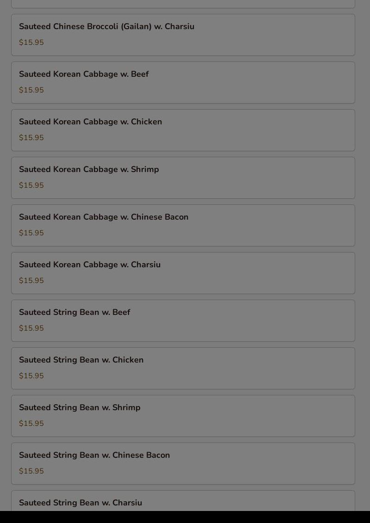Click $15.95 under Korean Cabbage w. Shrimp
The height and width of the screenshot is (523, 370).
[x=31, y=185]
